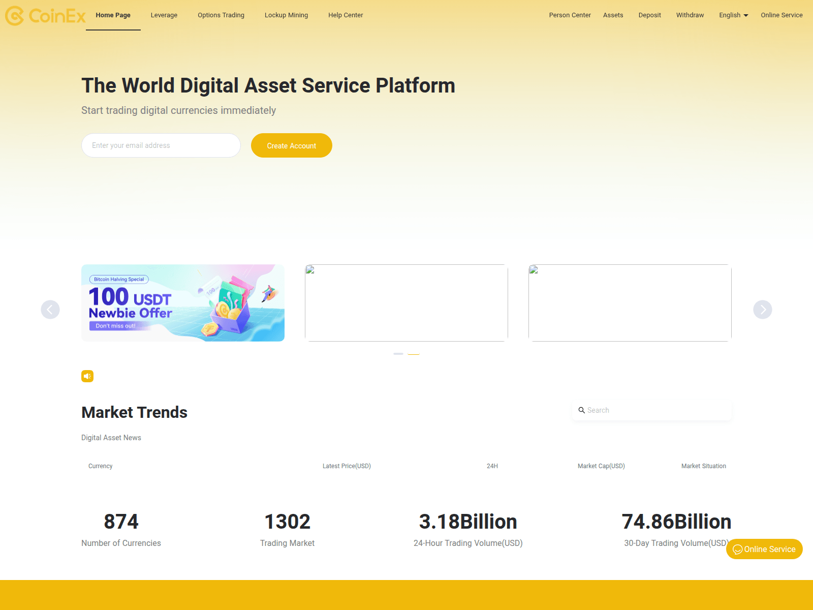Select the first carousel indicator dot

coord(399,354)
